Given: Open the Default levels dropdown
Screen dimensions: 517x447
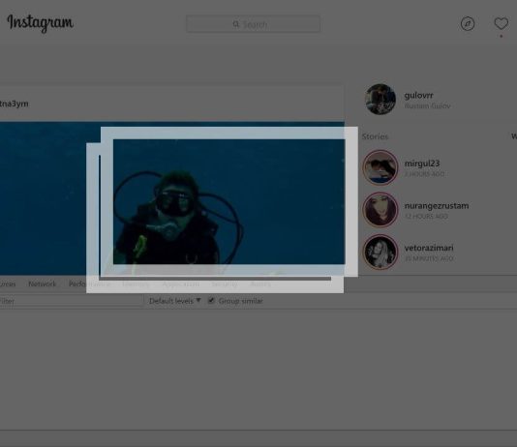Looking at the screenshot, I should point(174,301).
